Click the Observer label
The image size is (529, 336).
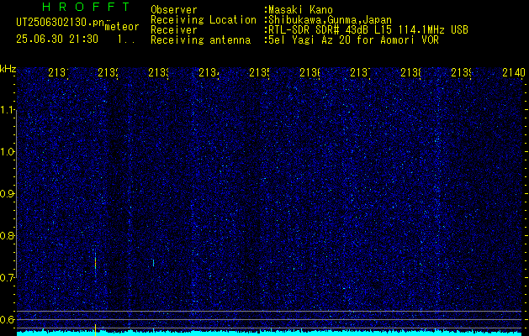(x=174, y=10)
